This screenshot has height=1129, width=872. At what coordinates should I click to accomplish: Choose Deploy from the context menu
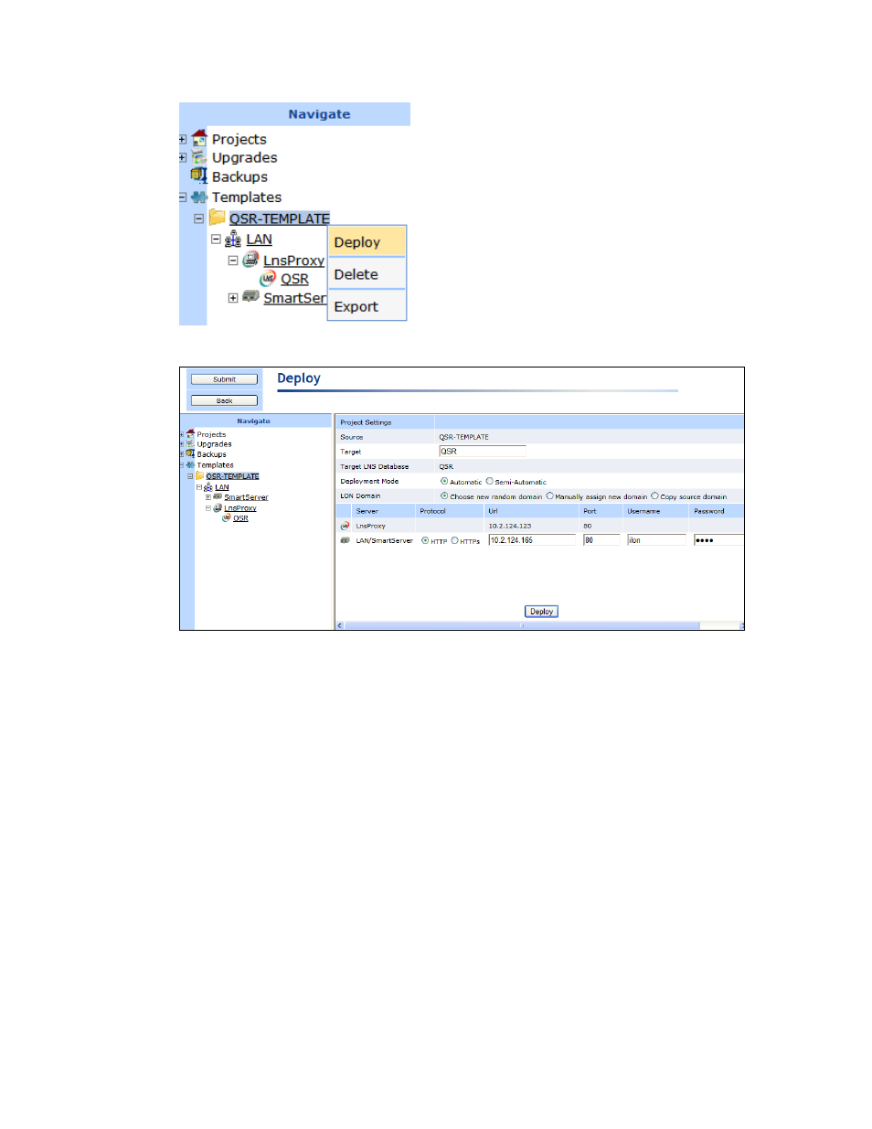pos(367,241)
